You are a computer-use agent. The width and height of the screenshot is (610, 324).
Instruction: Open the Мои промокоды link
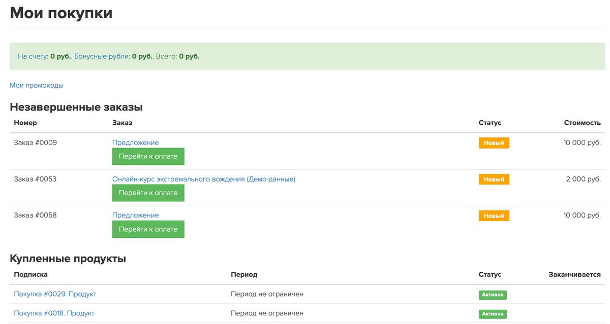pos(37,85)
